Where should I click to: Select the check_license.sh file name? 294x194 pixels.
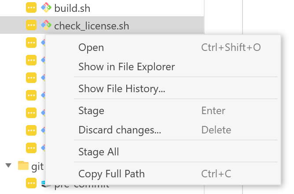[x=92, y=26]
